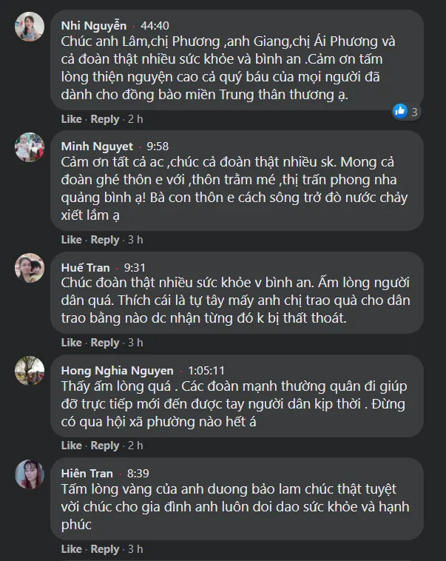Viewport: 446px width, 561px height.
Task: Open Hiên Tran's name link
Action: [87, 473]
